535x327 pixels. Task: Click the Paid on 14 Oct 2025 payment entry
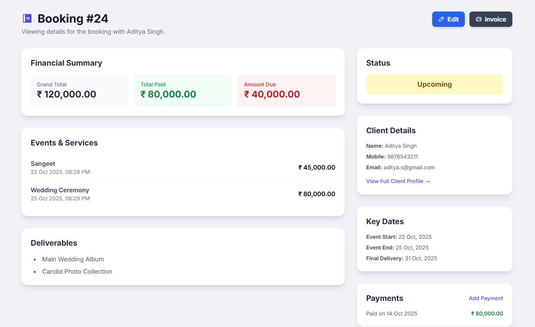coord(392,314)
